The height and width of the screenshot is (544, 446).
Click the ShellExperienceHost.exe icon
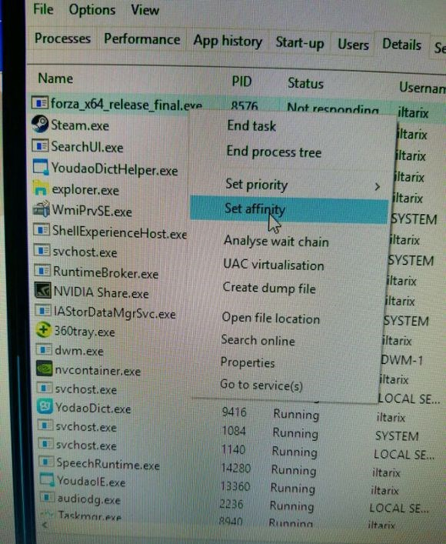(42, 230)
